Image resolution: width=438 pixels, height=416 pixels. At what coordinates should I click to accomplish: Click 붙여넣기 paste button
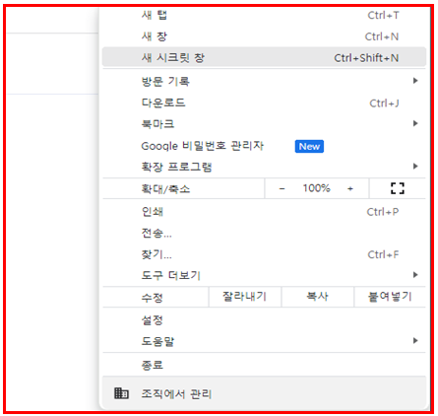(390, 297)
